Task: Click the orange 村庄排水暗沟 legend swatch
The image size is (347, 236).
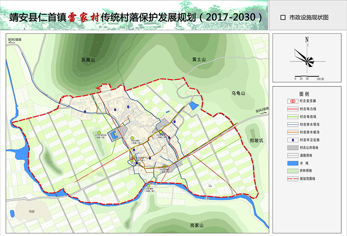Action: click(293, 132)
